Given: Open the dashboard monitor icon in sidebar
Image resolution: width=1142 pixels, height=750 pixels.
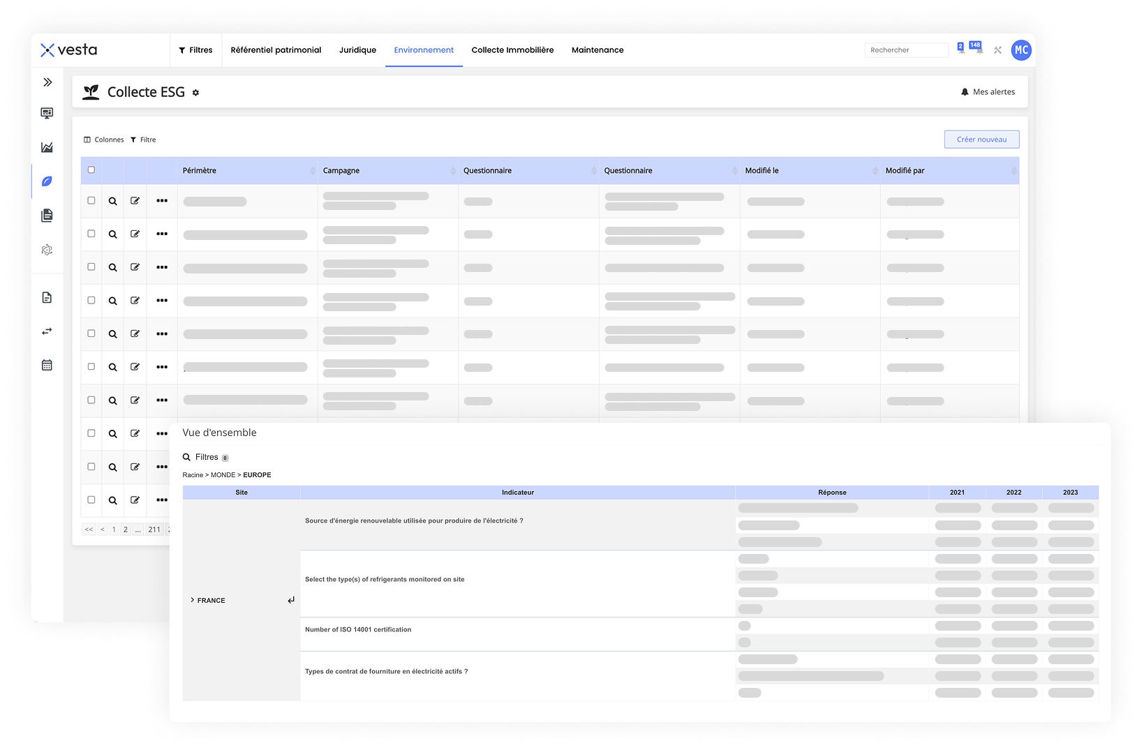Looking at the screenshot, I should pos(47,113).
